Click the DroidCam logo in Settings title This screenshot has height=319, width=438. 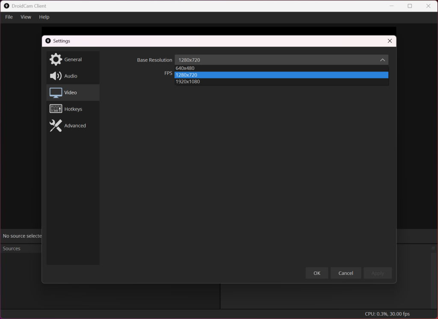click(x=48, y=41)
